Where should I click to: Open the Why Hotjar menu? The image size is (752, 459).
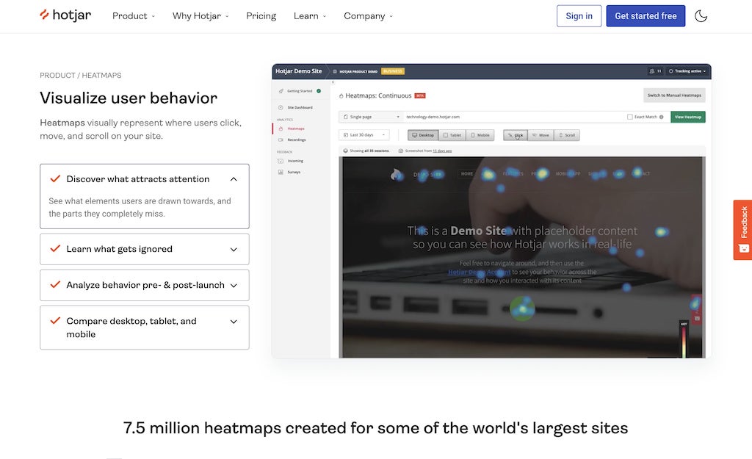pos(200,16)
